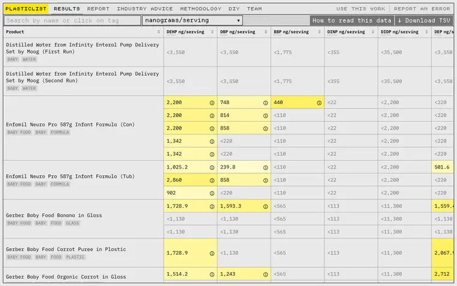The image size is (457, 286).
Task: Click the Download TSV button
Action: (x=424, y=20)
